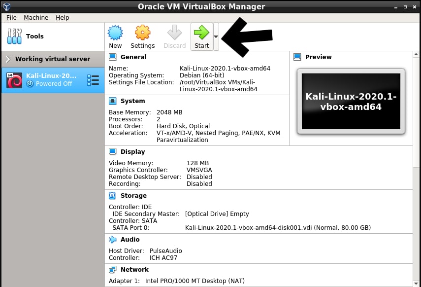Open the File menu
The height and width of the screenshot is (287, 421).
pos(11,17)
